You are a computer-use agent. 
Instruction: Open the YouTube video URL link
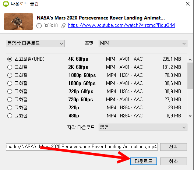pos(121,25)
